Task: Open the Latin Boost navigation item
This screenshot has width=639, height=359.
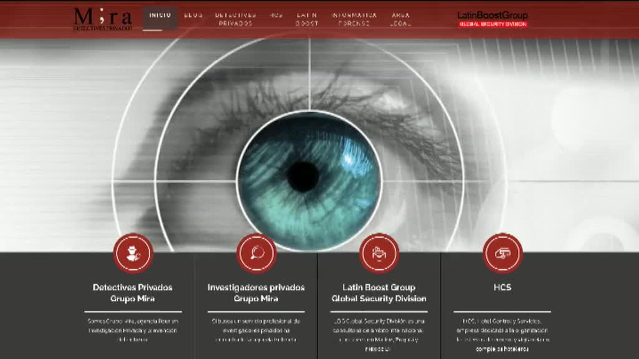Action: [307, 19]
